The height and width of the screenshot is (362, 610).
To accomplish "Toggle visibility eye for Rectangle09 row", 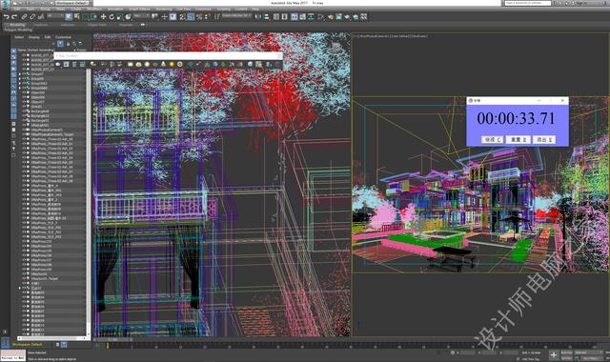I will [23, 111].
